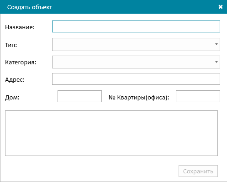Screen dimensions: 227x182
Task: Click the Название: label
Action: click(20, 27)
